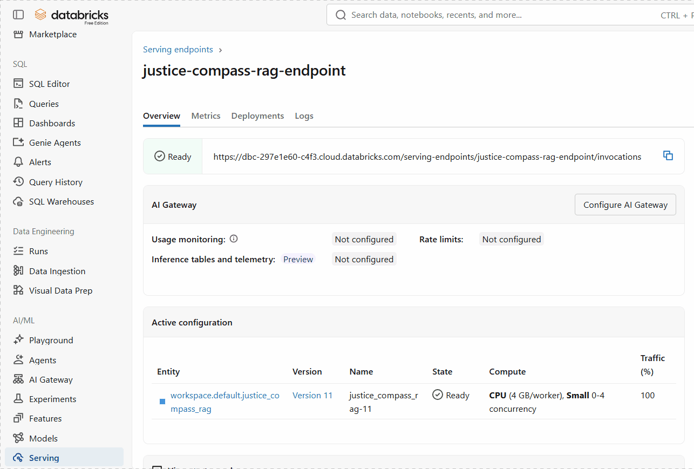Open Queries menu item

pyautogui.click(x=44, y=104)
